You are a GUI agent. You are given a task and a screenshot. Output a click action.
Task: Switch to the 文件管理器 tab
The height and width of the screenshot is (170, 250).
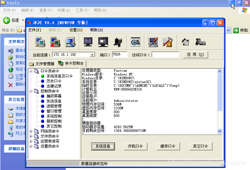tap(42, 64)
